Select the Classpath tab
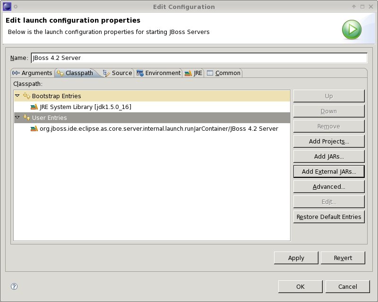This screenshot has width=378, height=302. point(75,73)
